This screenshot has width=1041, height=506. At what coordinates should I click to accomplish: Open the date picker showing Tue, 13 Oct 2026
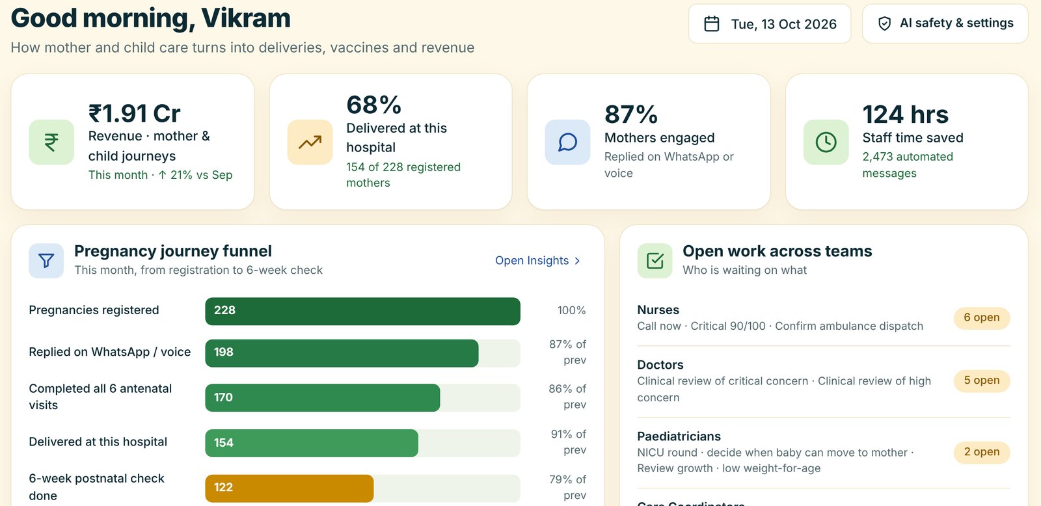(770, 23)
